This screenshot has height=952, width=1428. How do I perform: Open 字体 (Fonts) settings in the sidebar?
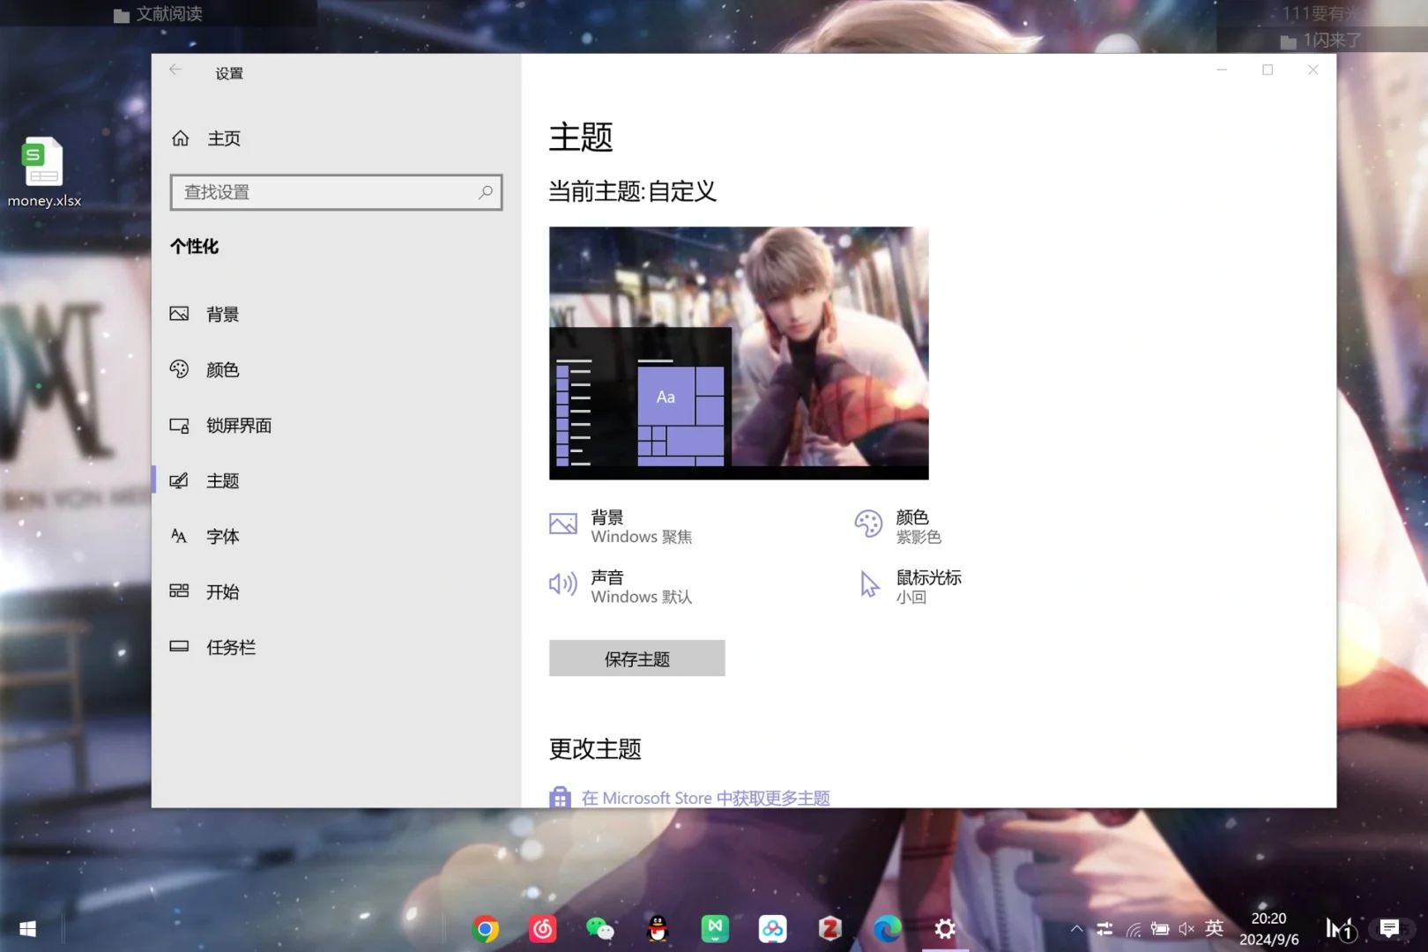pos(222,536)
